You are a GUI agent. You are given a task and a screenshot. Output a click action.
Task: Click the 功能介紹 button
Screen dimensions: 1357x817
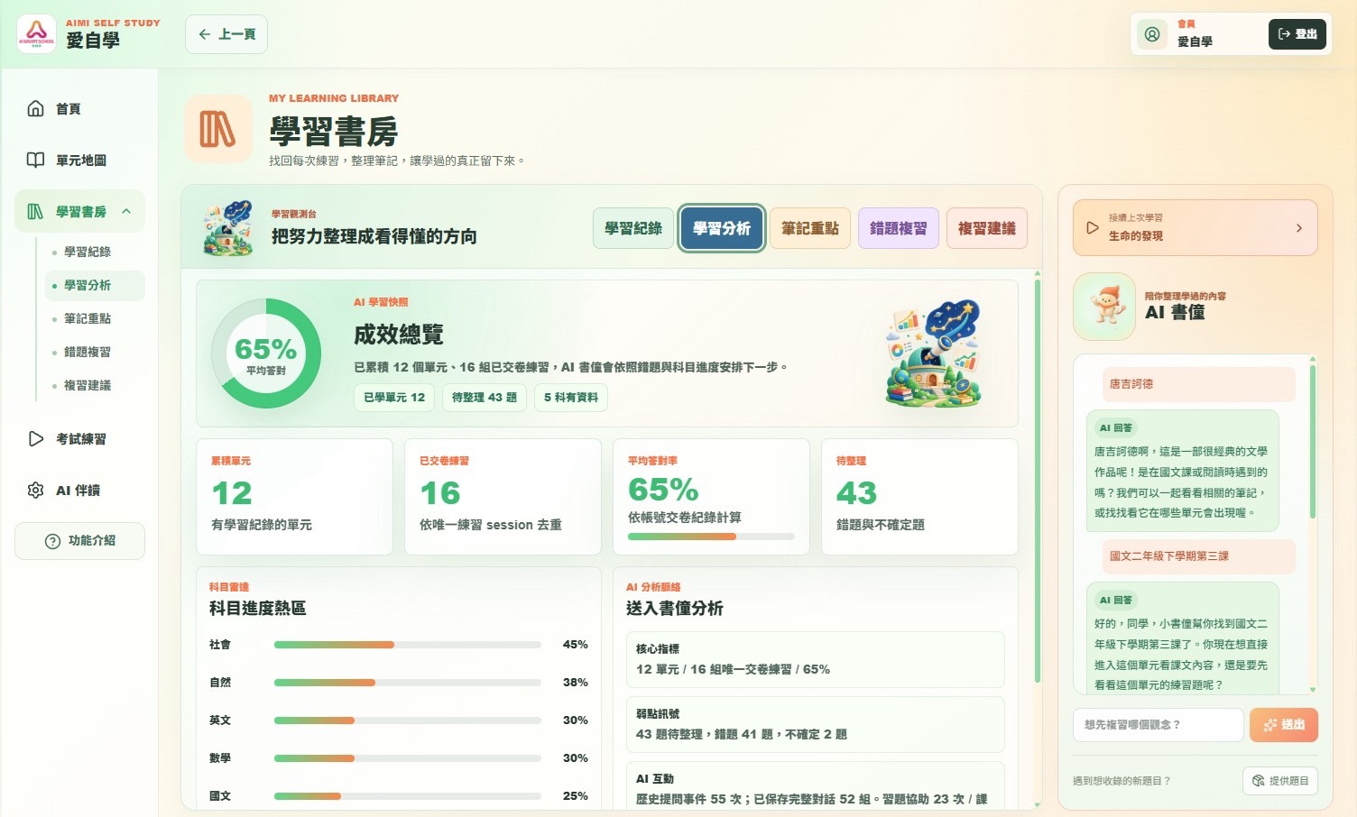(79, 541)
